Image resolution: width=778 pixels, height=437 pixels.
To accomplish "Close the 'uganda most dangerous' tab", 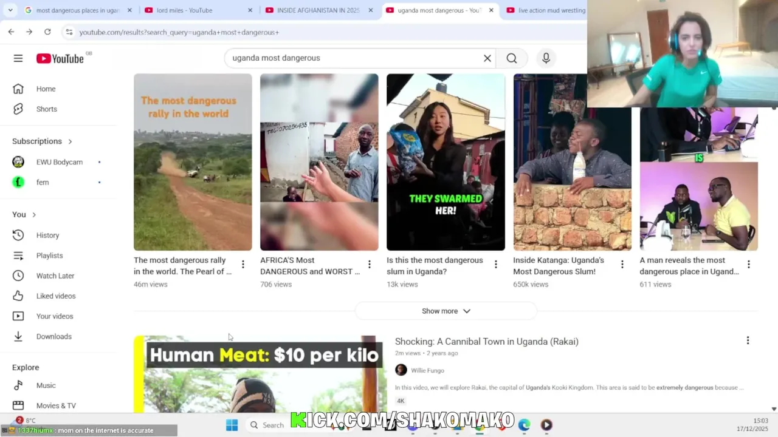I will coord(491,10).
